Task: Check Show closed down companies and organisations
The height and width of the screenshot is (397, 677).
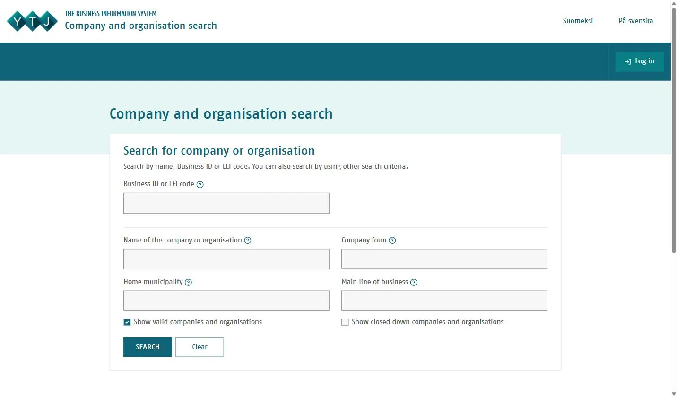Action: 345,322
